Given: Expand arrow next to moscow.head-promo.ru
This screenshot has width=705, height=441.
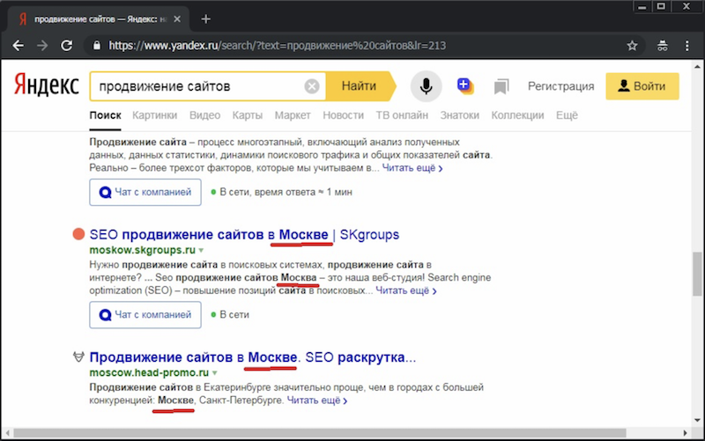Looking at the screenshot, I should tap(214, 372).
